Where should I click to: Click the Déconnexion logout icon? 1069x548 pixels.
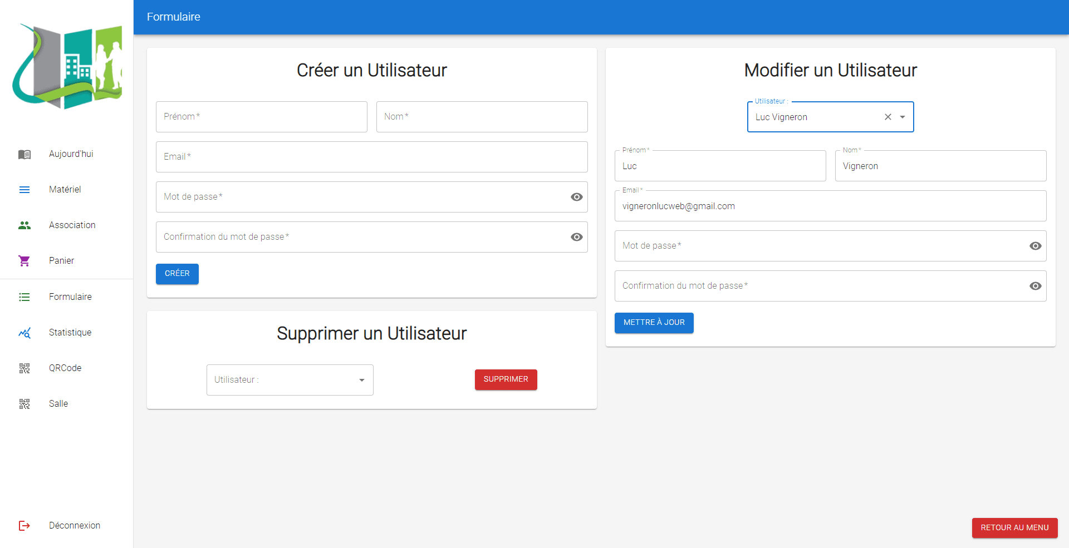24,526
